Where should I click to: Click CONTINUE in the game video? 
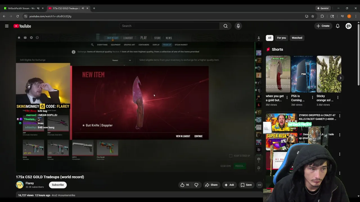click(x=198, y=136)
